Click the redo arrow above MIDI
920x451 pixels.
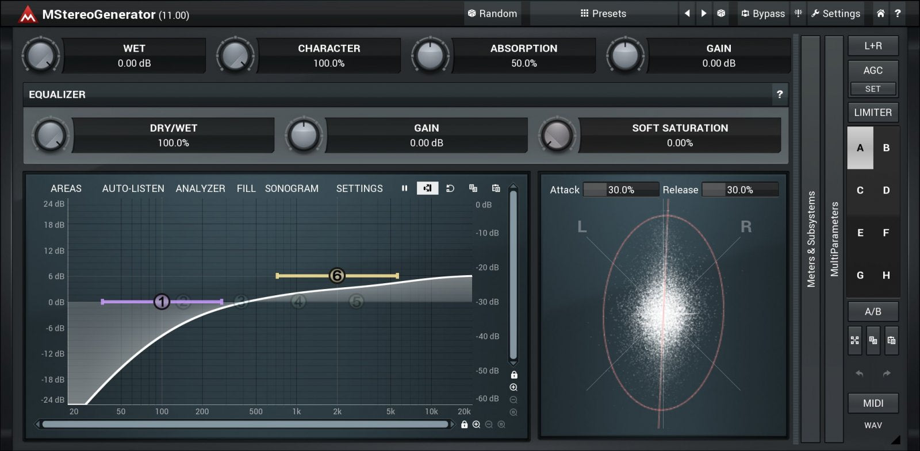[887, 373]
